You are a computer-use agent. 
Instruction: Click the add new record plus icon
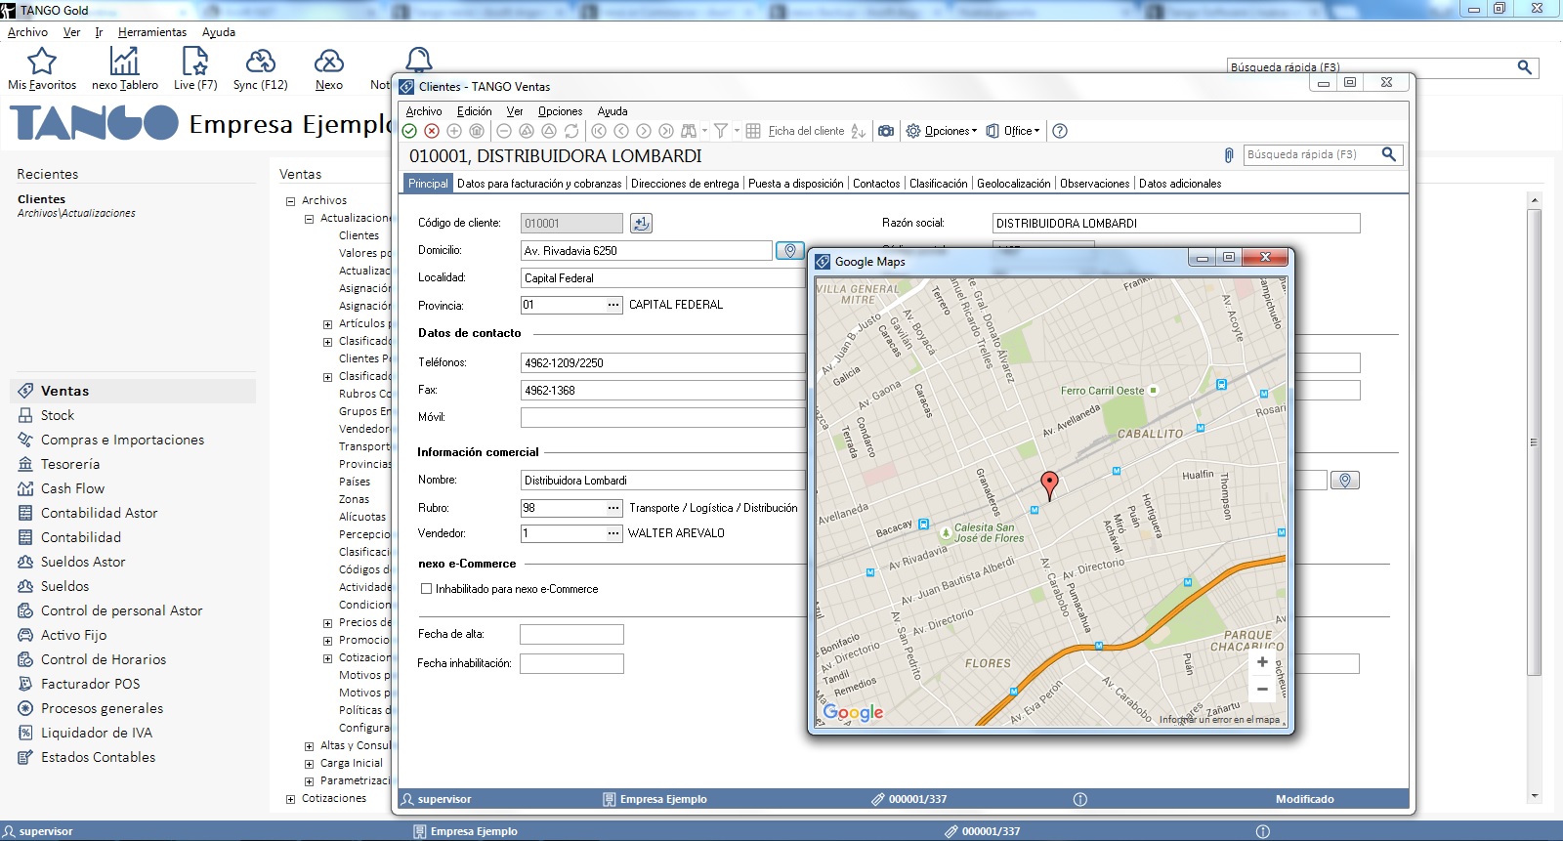tap(454, 131)
